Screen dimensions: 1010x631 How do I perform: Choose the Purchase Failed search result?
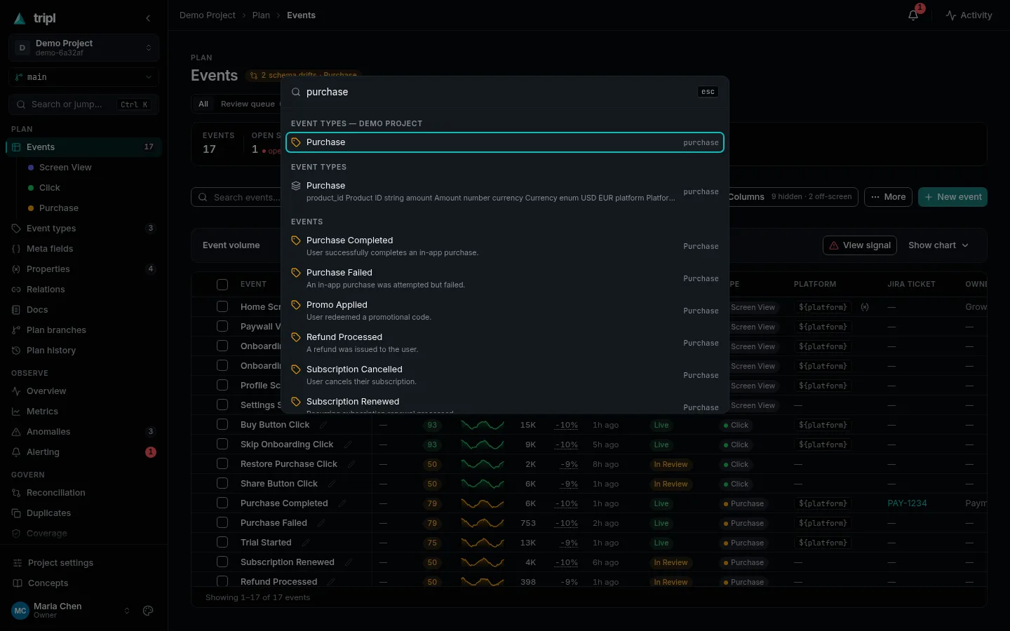505,278
